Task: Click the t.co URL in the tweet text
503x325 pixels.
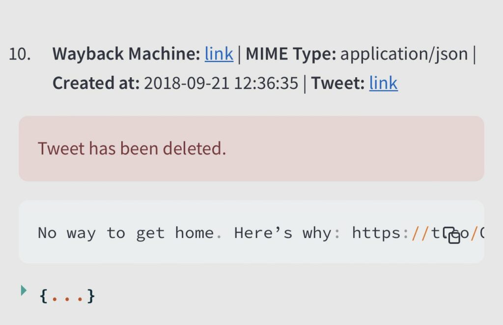Action: pyautogui.click(x=418, y=233)
